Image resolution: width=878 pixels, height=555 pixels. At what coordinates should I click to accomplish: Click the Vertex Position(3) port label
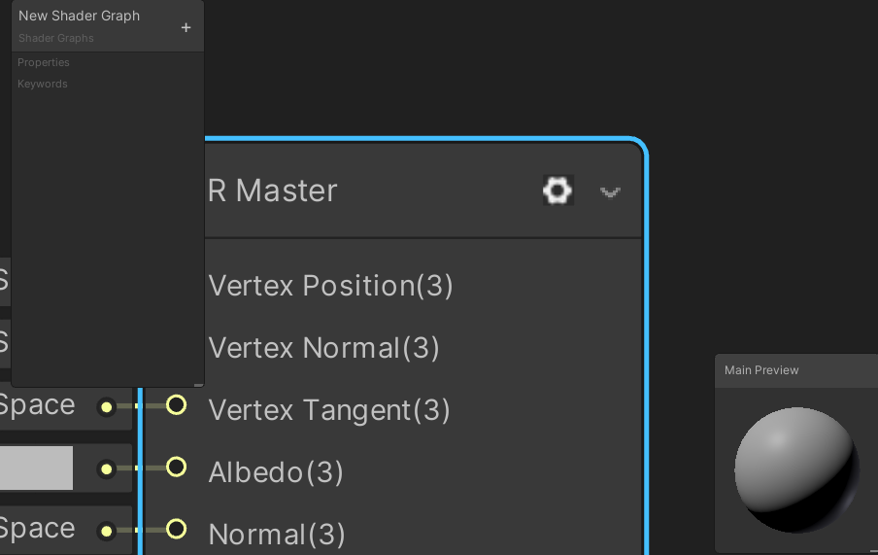point(330,286)
